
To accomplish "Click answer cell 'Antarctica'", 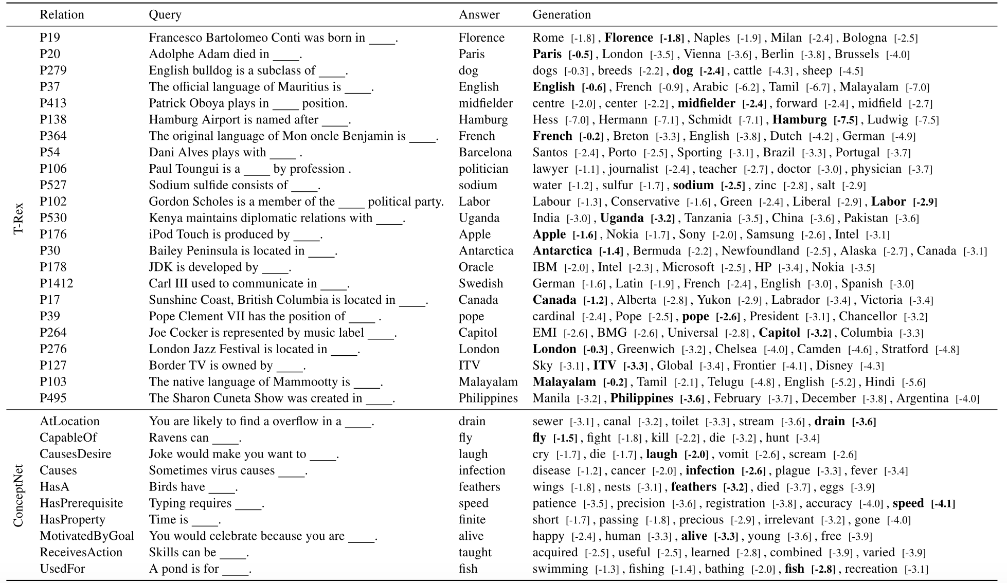I will pyautogui.click(x=486, y=251).
